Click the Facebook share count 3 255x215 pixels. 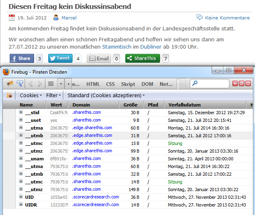click(39, 58)
